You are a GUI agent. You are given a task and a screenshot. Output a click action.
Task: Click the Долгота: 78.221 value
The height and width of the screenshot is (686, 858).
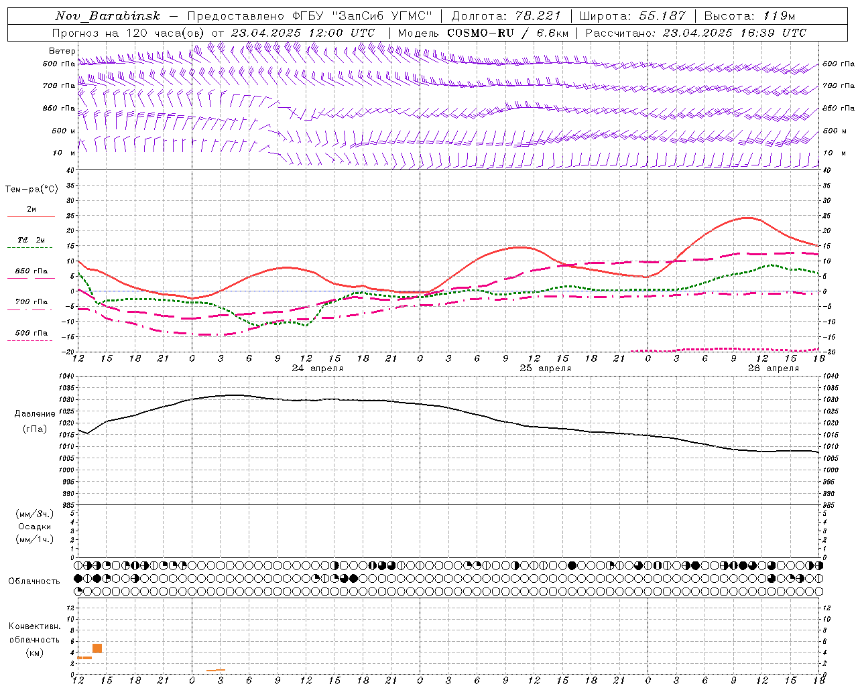pos(506,16)
